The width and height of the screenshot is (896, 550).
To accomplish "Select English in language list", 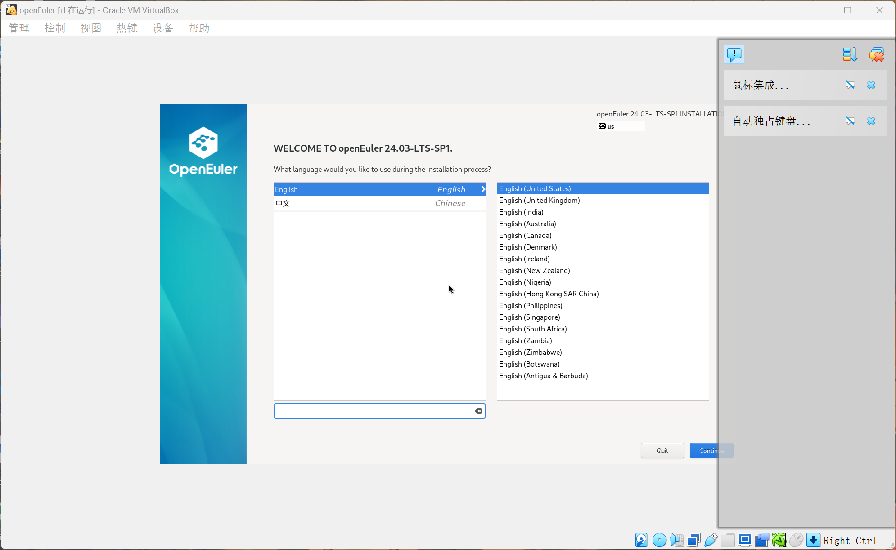I will pos(380,189).
